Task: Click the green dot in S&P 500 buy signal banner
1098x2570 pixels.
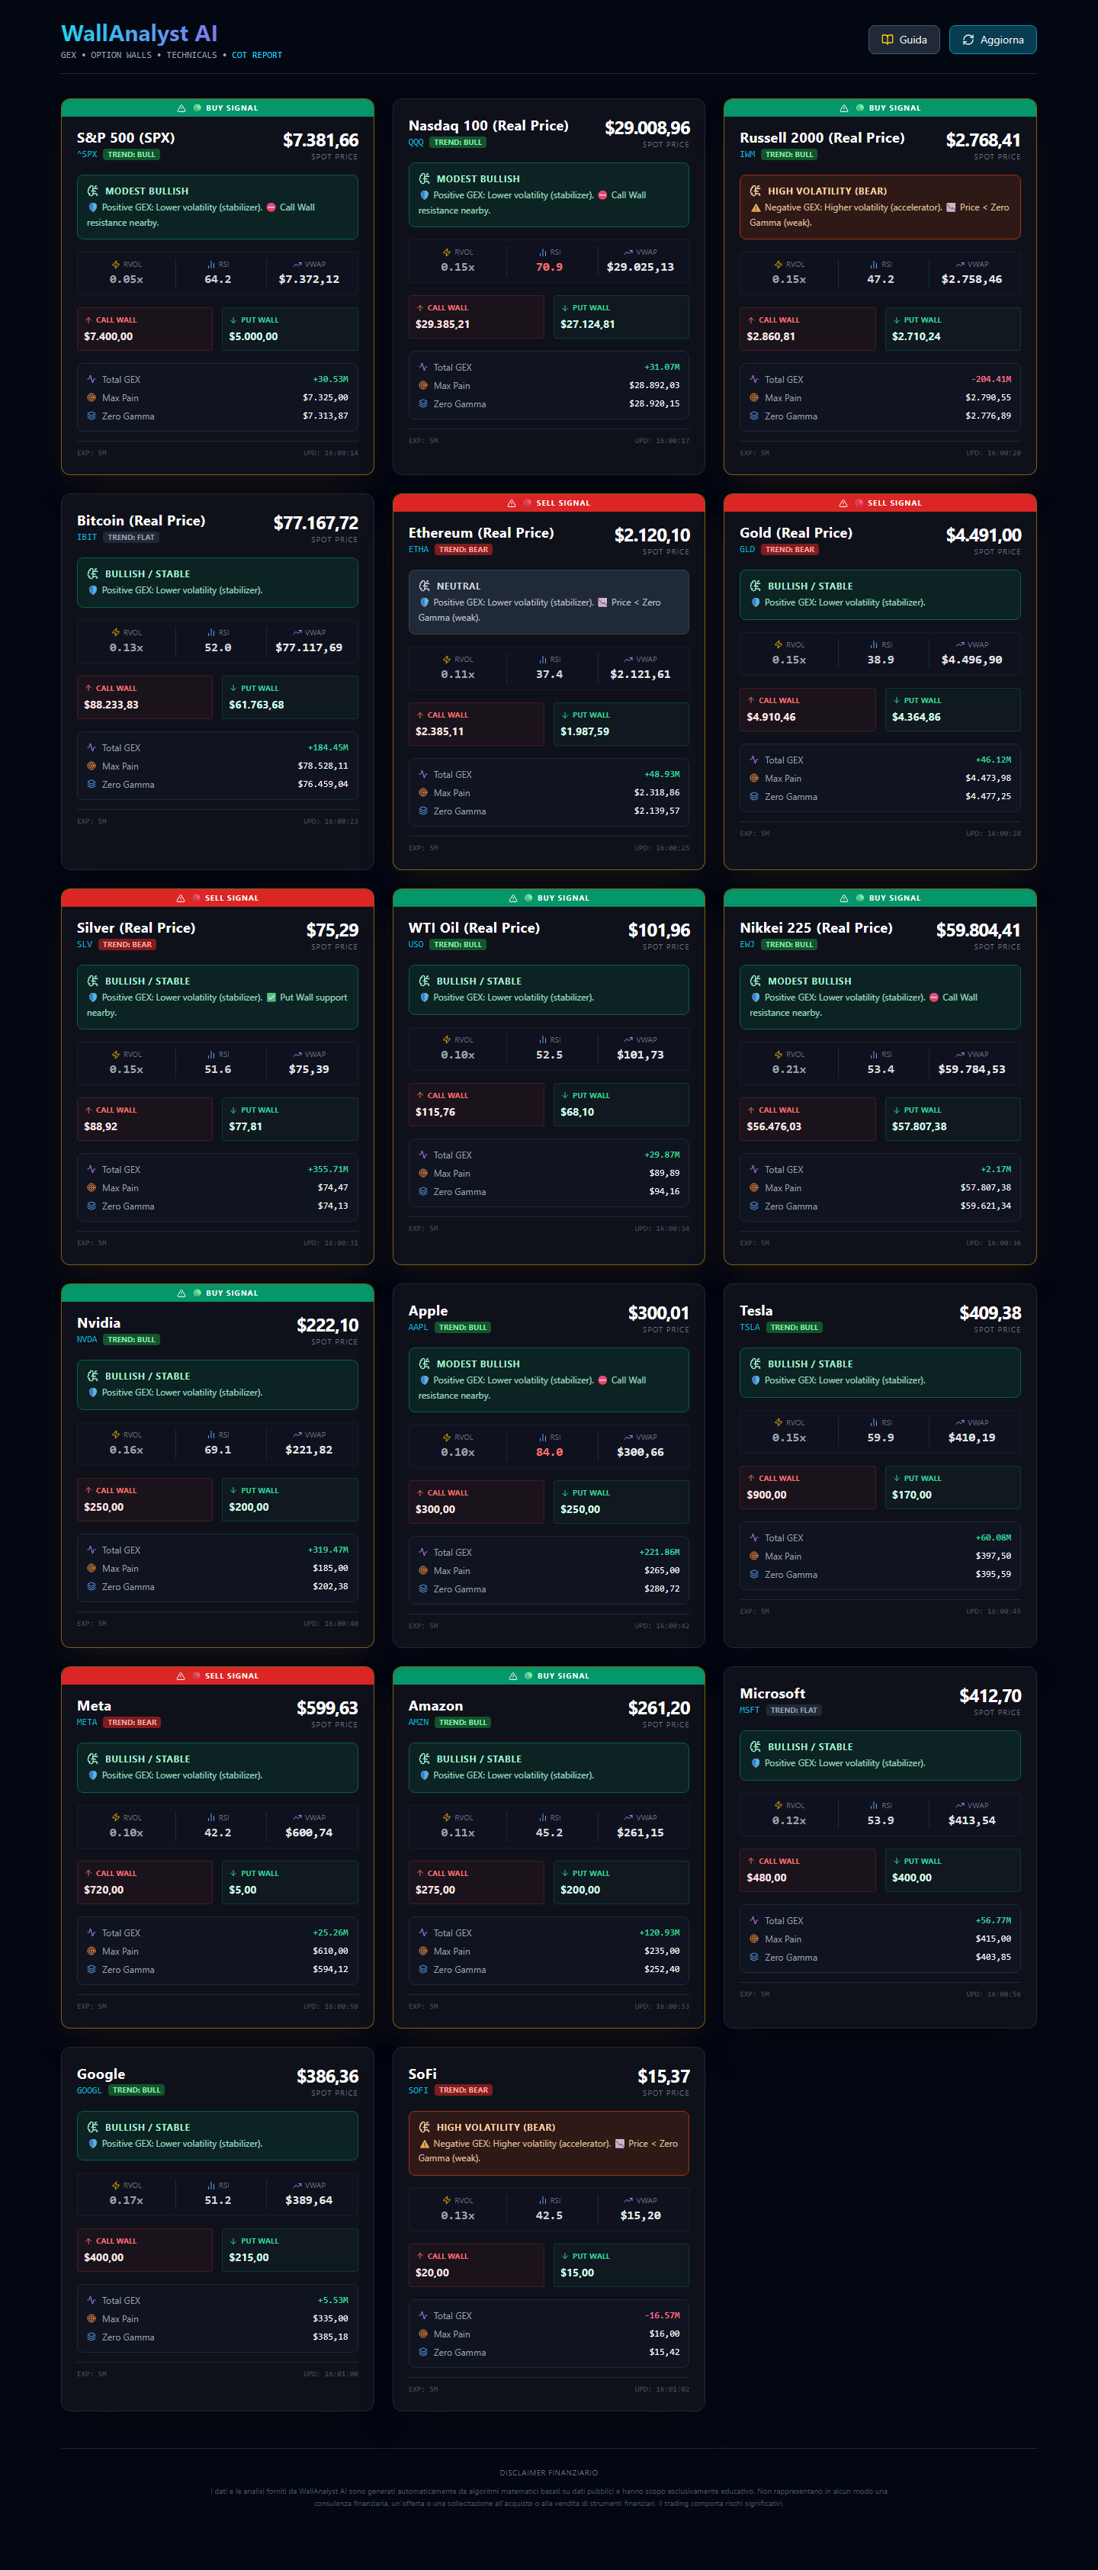Action: [197, 108]
